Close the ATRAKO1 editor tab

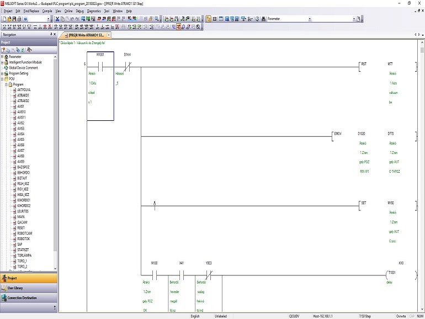109,35
